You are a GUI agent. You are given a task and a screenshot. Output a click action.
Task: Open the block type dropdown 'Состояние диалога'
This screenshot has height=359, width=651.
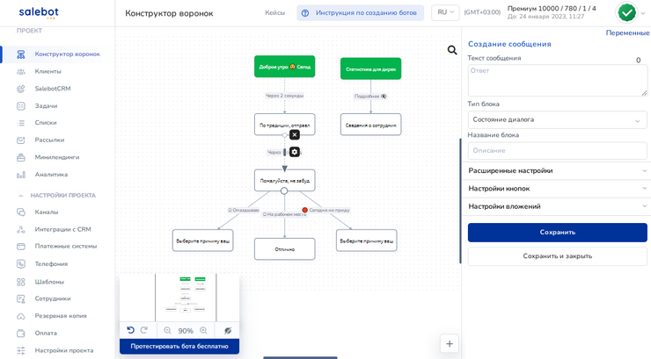[x=557, y=119]
